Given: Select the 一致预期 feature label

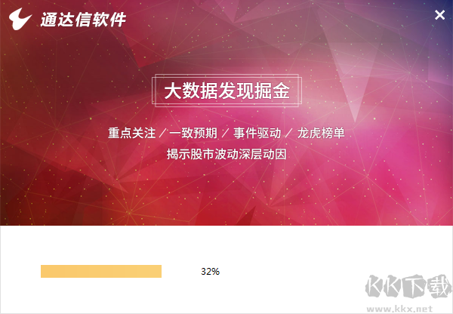Looking at the screenshot, I should coord(193,134).
